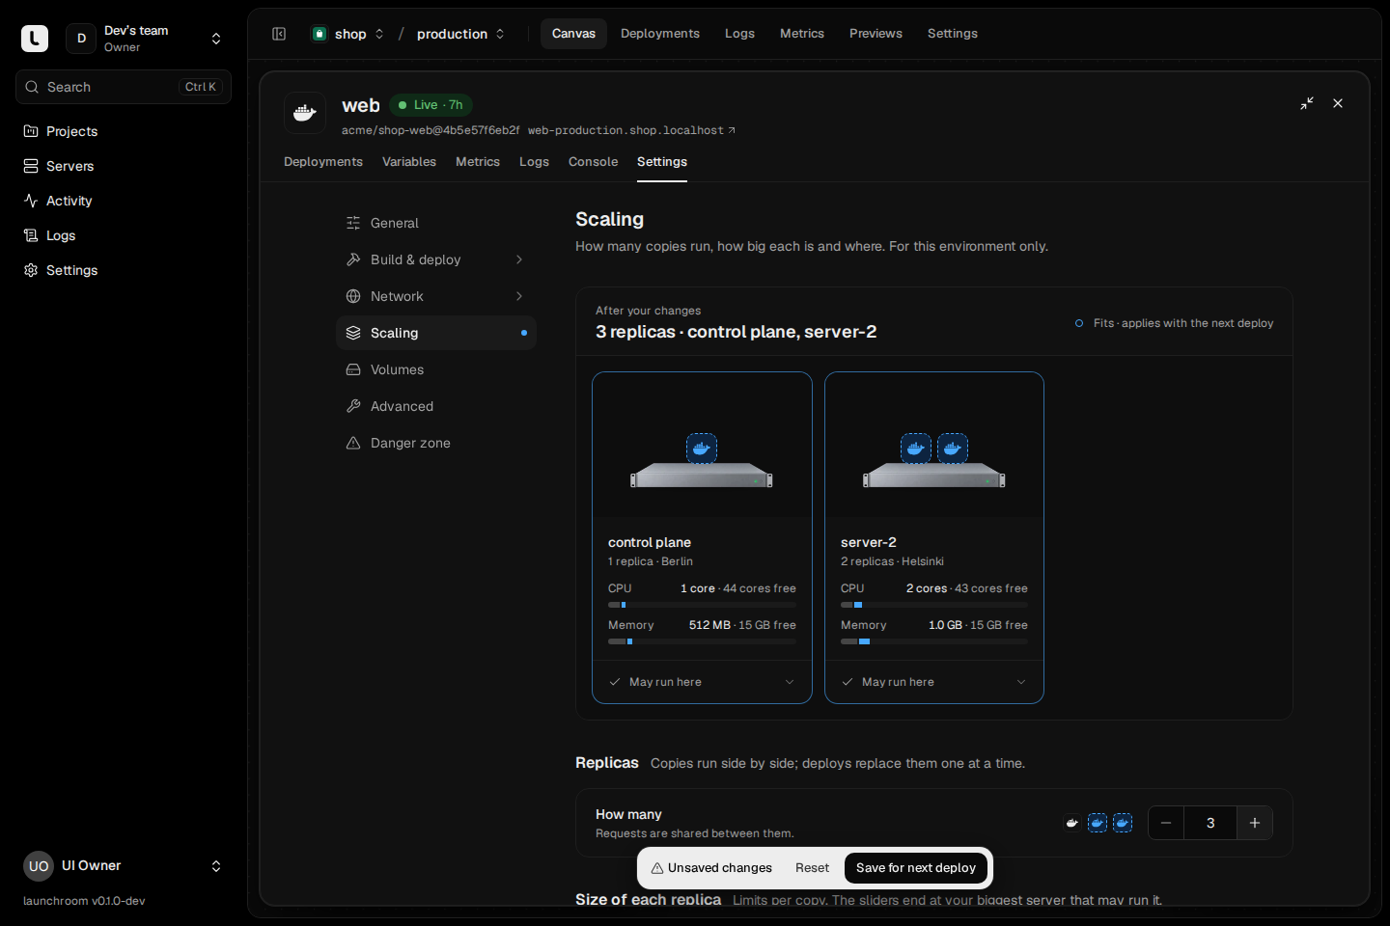Open Logs in the left sidebar

click(124, 235)
